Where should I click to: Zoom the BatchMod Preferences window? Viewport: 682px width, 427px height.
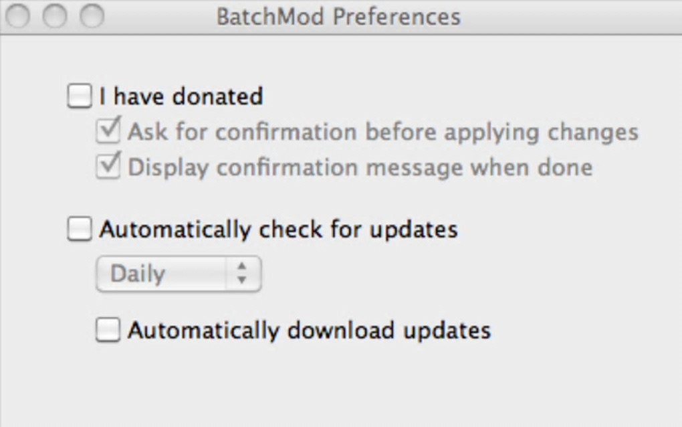tap(92, 16)
